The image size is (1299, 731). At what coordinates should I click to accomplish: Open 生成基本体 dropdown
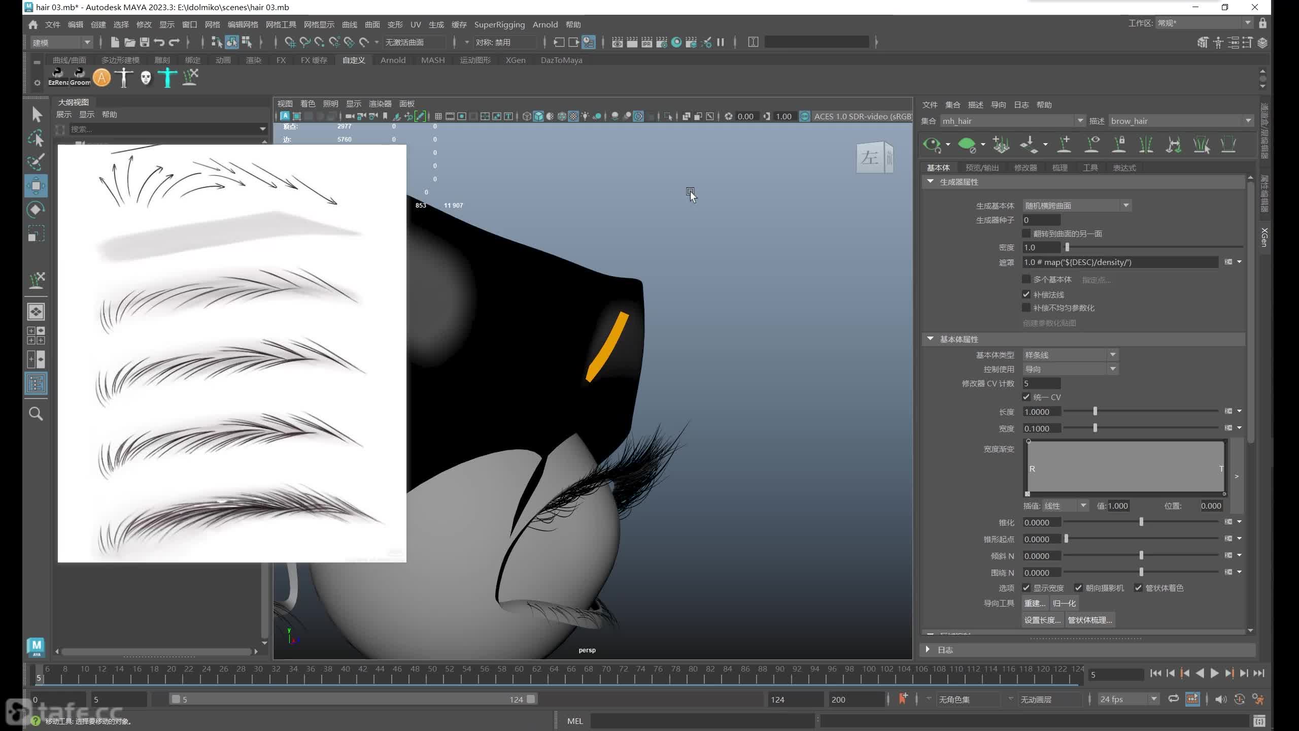[1077, 206]
